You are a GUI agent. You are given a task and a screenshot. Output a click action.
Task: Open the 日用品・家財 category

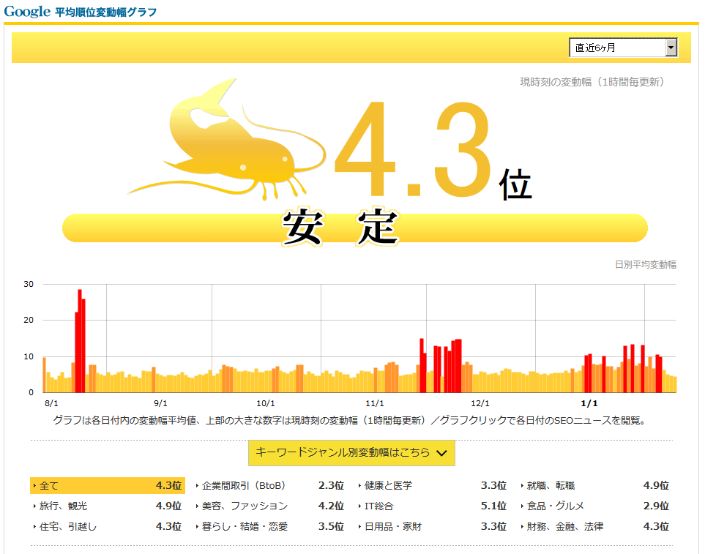point(392,526)
